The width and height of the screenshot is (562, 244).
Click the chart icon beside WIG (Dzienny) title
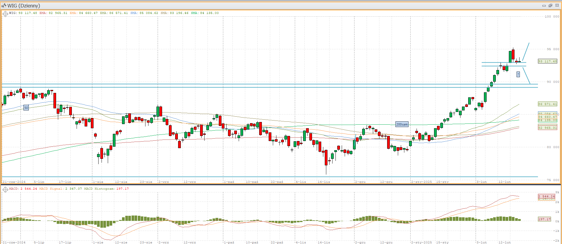4,6
